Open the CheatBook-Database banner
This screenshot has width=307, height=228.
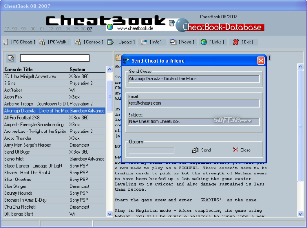pyautogui.click(x=220, y=26)
